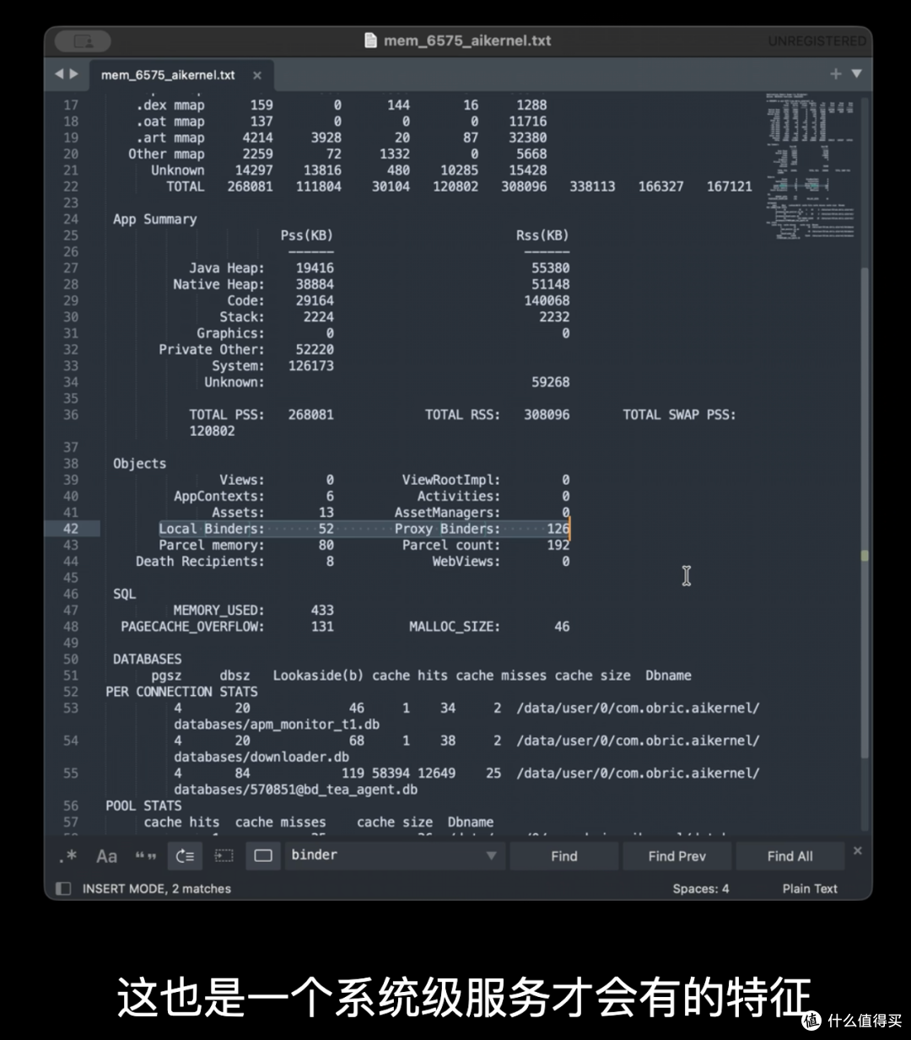Click the value 268081 next to TOTAL PSS
This screenshot has width=911, height=1040.
(310, 415)
